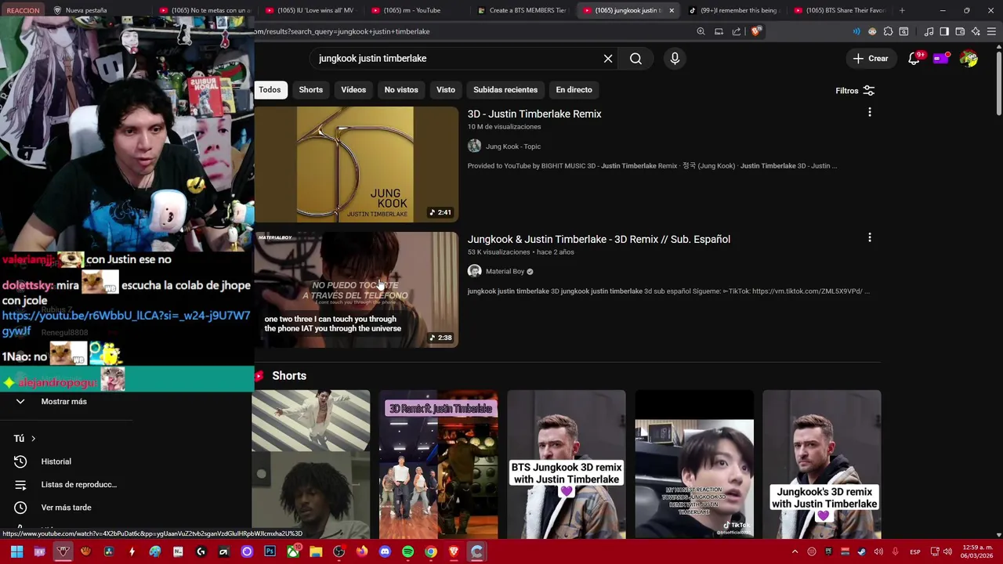The image size is (1003, 564).
Task: Open Ver más tarde in sidebar
Action: 66,508
